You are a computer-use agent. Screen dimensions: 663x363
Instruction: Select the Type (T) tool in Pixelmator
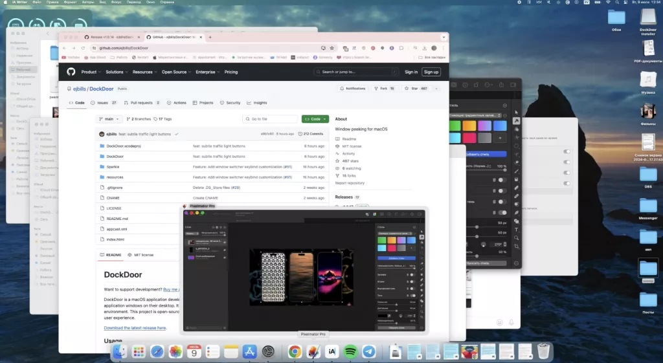[x=516, y=230]
